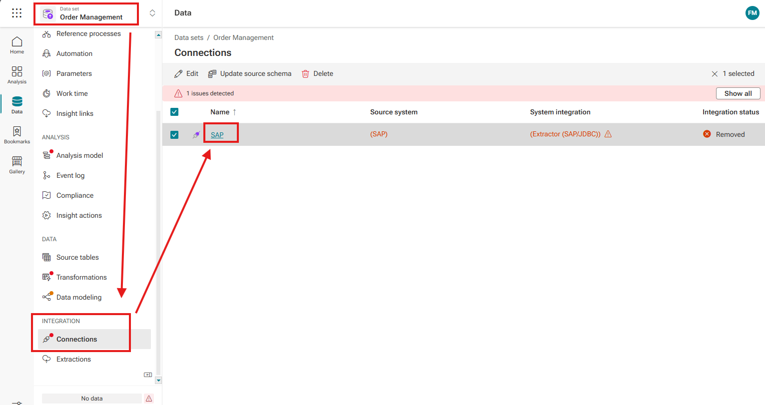This screenshot has width=765, height=405.
Task: Toggle the select-all header checkbox
Action: point(174,112)
